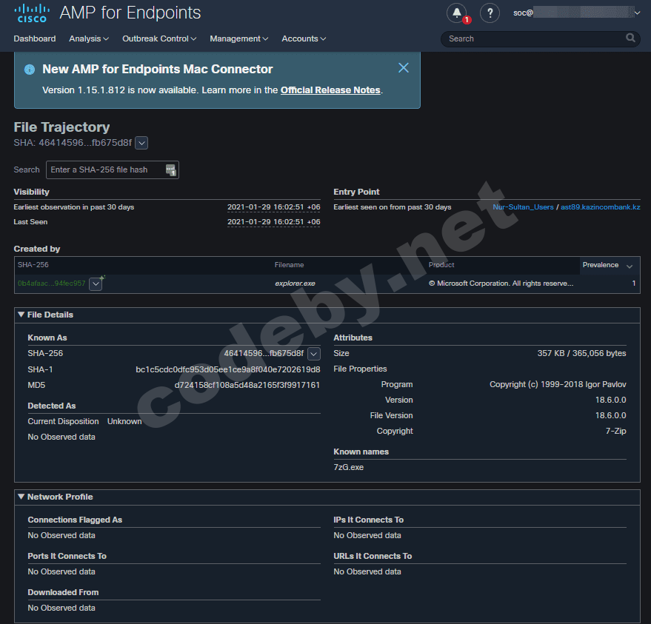Open dropdown beside the 0b4afaac creator hash
The image size is (651, 624).
coord(96,284)
